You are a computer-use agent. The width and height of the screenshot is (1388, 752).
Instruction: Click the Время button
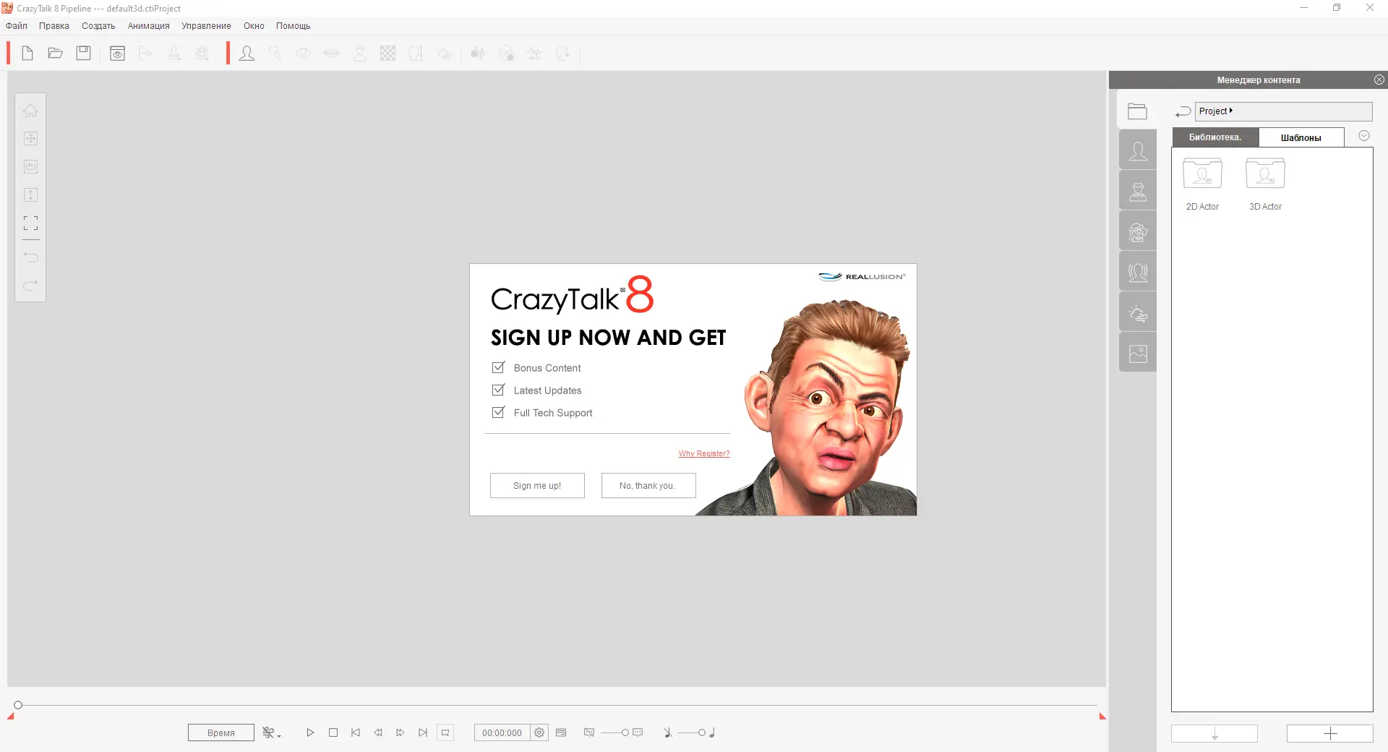(221, 732)
